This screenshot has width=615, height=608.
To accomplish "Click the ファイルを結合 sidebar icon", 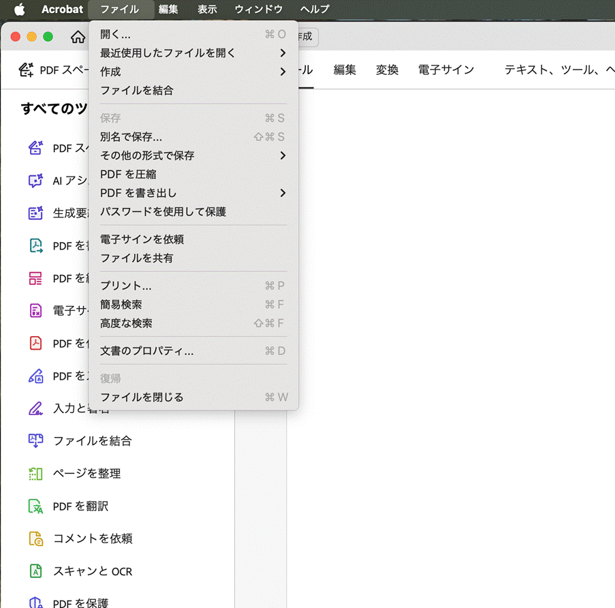I will point(35,441).
